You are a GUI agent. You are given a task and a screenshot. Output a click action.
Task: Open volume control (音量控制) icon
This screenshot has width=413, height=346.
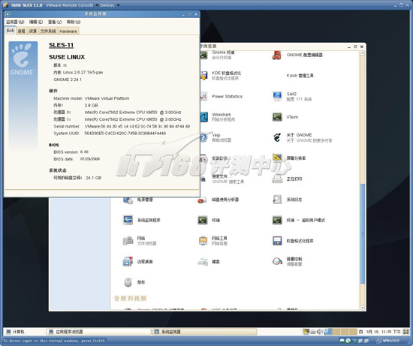pos(277,261)
